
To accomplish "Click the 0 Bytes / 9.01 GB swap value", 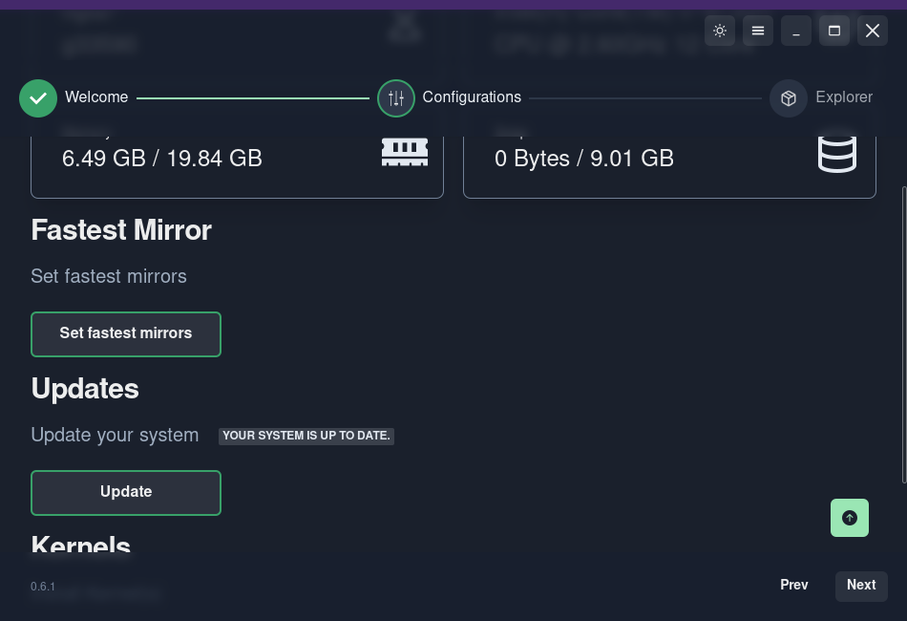I will point(584,159).
